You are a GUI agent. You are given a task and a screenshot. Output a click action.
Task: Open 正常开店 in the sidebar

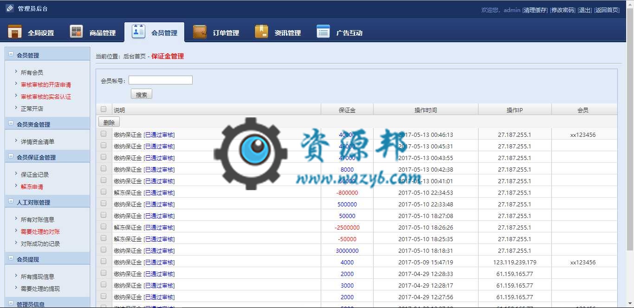pyautogui.click(x=32, y=109)
